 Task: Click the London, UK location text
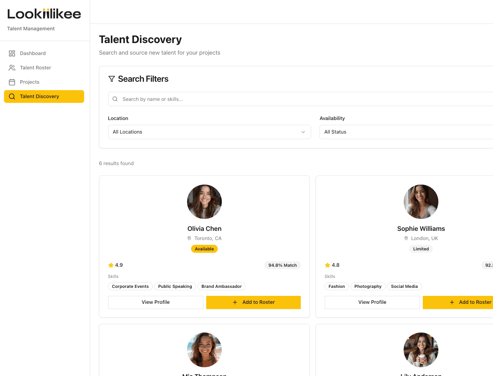coord(424,238)
